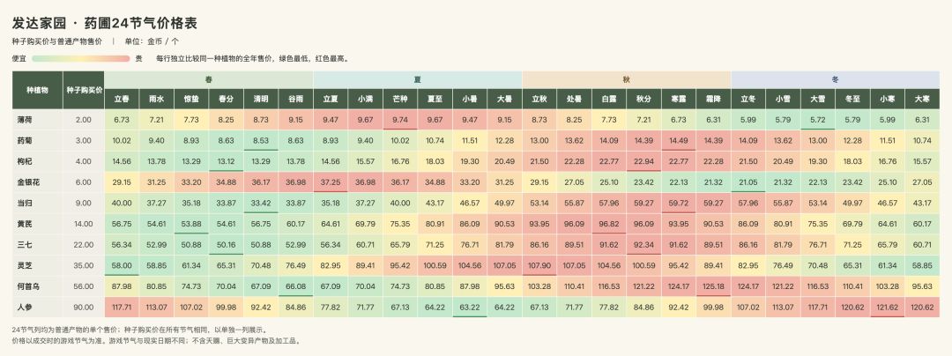Click 人参 seed price 90.00
This screenshot has height=356, width=952.
83,307
